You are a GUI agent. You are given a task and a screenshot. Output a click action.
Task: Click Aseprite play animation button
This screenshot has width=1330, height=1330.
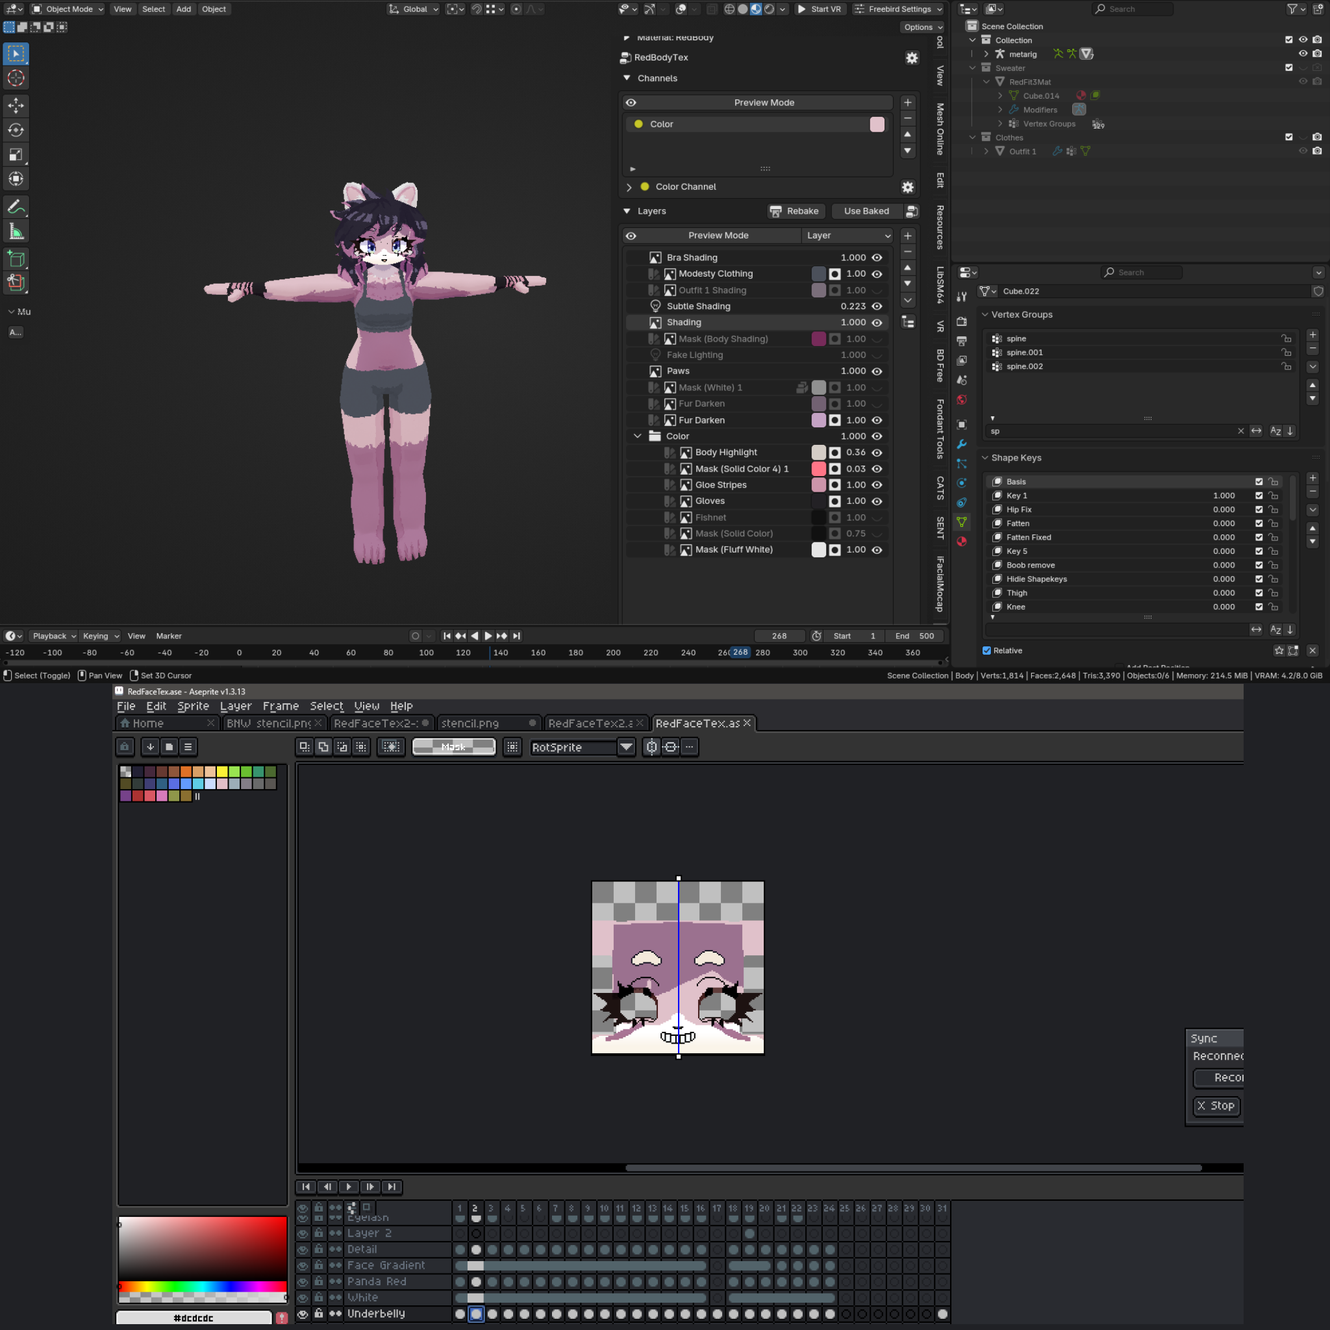(x=348, y=1187)
